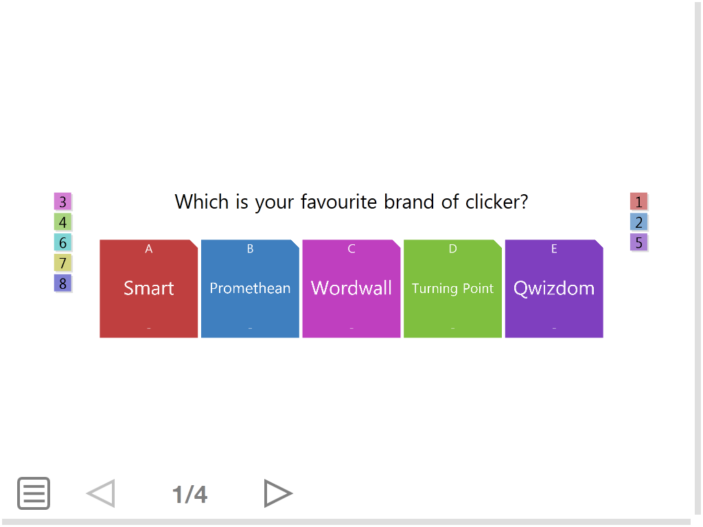Viewport: 703px width, 527px height.
Task: Click the purple number 5 clicker badge
Action: [x=639, y=242]
